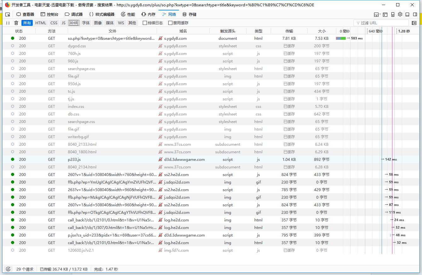Screen dimensions: 422x275
Task: Sort by 文件 file column header
Action: pos(113,31)
